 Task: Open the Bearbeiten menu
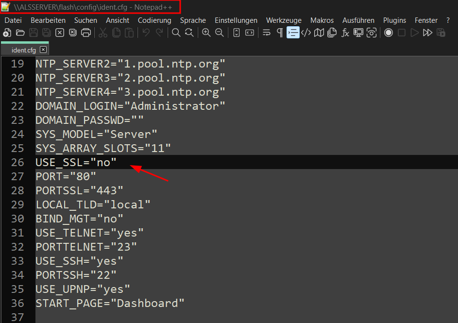tap(48, 20)
